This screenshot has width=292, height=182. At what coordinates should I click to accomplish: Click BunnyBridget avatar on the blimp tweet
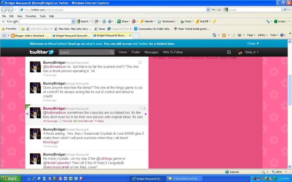pos(35,88)
